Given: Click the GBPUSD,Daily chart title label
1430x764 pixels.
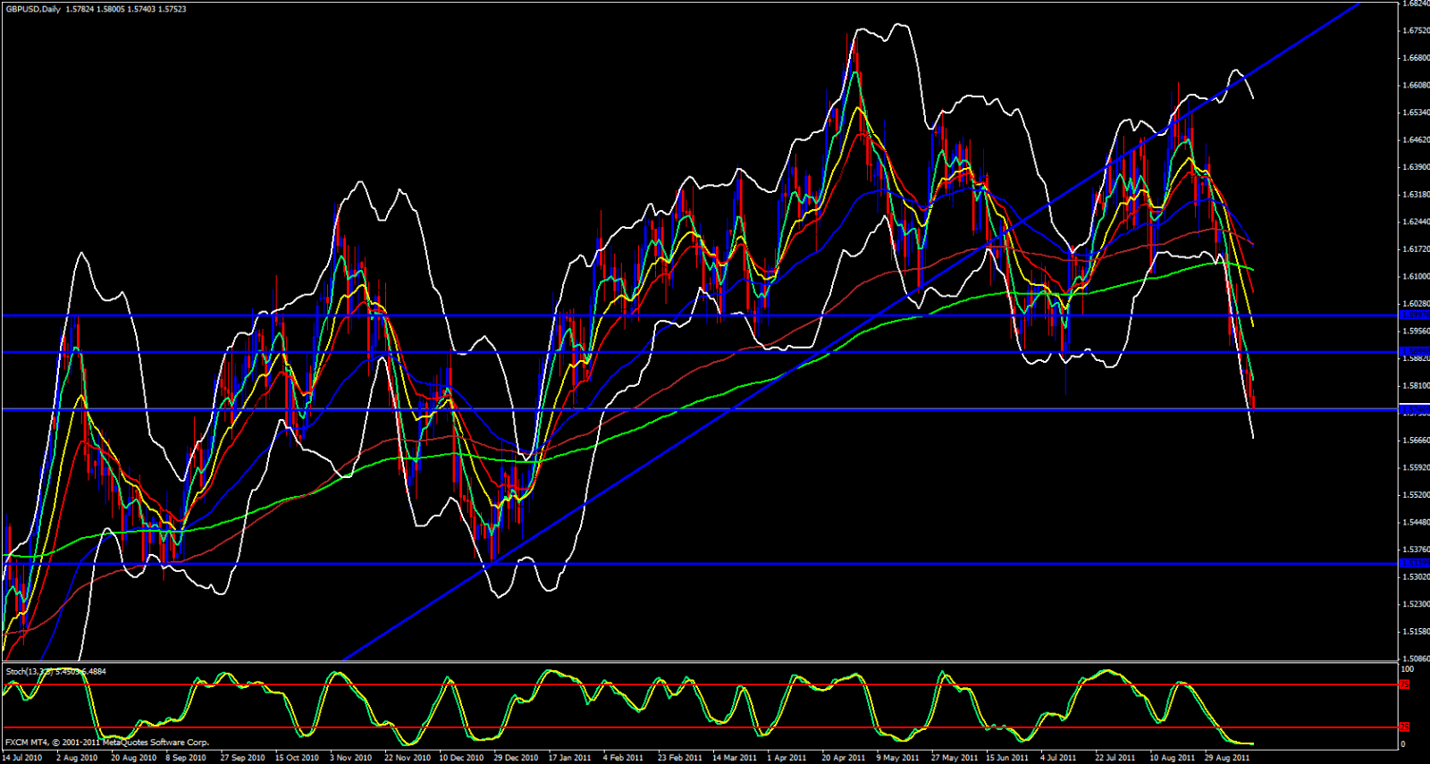Looking at the screenshot, I should tap(34, 9).
